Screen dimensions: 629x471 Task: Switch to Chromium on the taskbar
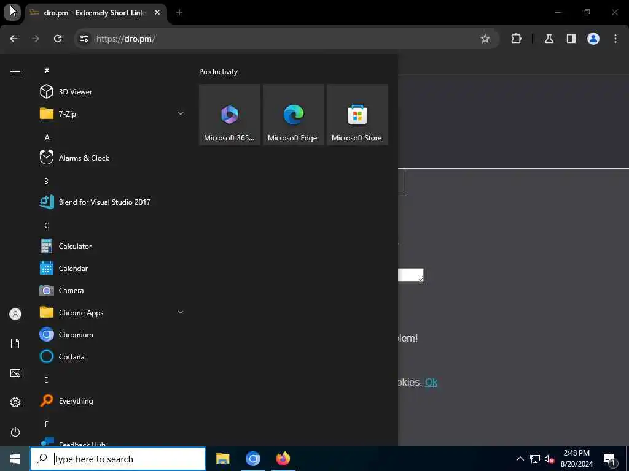click(x=252, y=459)
